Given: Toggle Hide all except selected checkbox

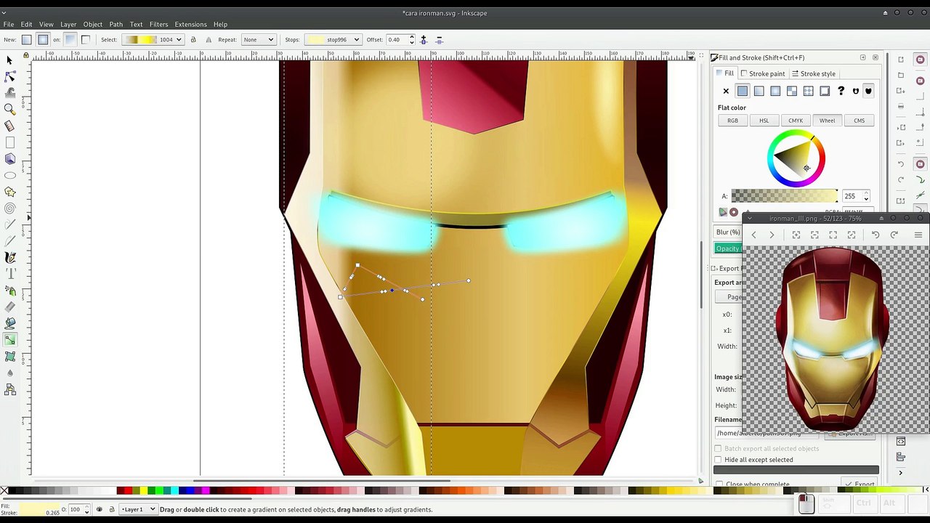Looking at the screenshot, I should point(719,460).
